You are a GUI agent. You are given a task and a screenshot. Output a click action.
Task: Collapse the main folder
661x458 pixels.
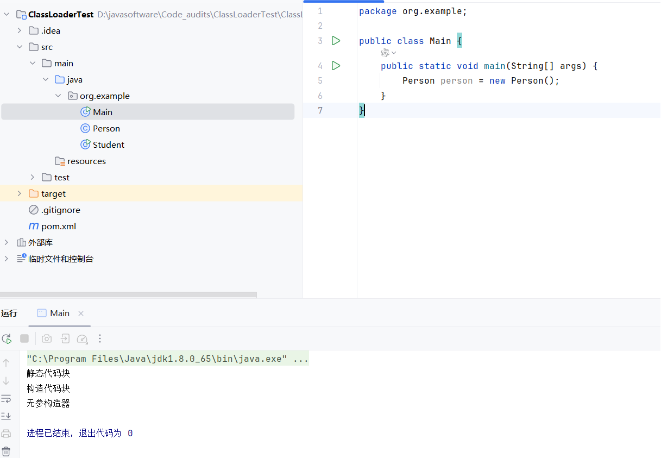tap(33, 63)
